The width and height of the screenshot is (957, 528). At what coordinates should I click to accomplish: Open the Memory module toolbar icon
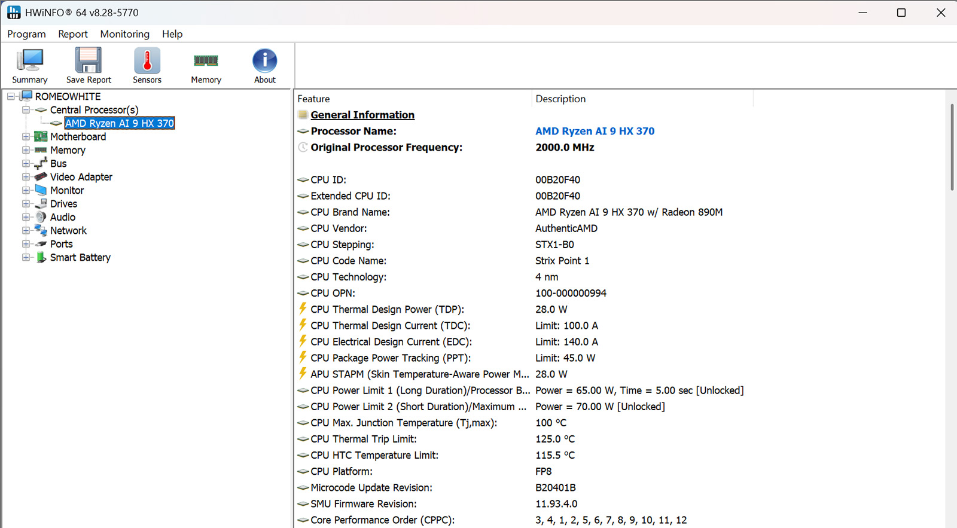click(206, 60)
